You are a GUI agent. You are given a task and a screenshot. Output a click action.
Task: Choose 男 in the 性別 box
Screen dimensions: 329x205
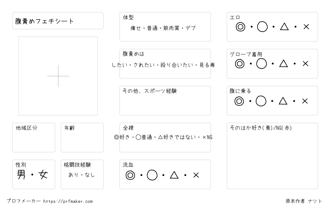(x=21, y=175)
